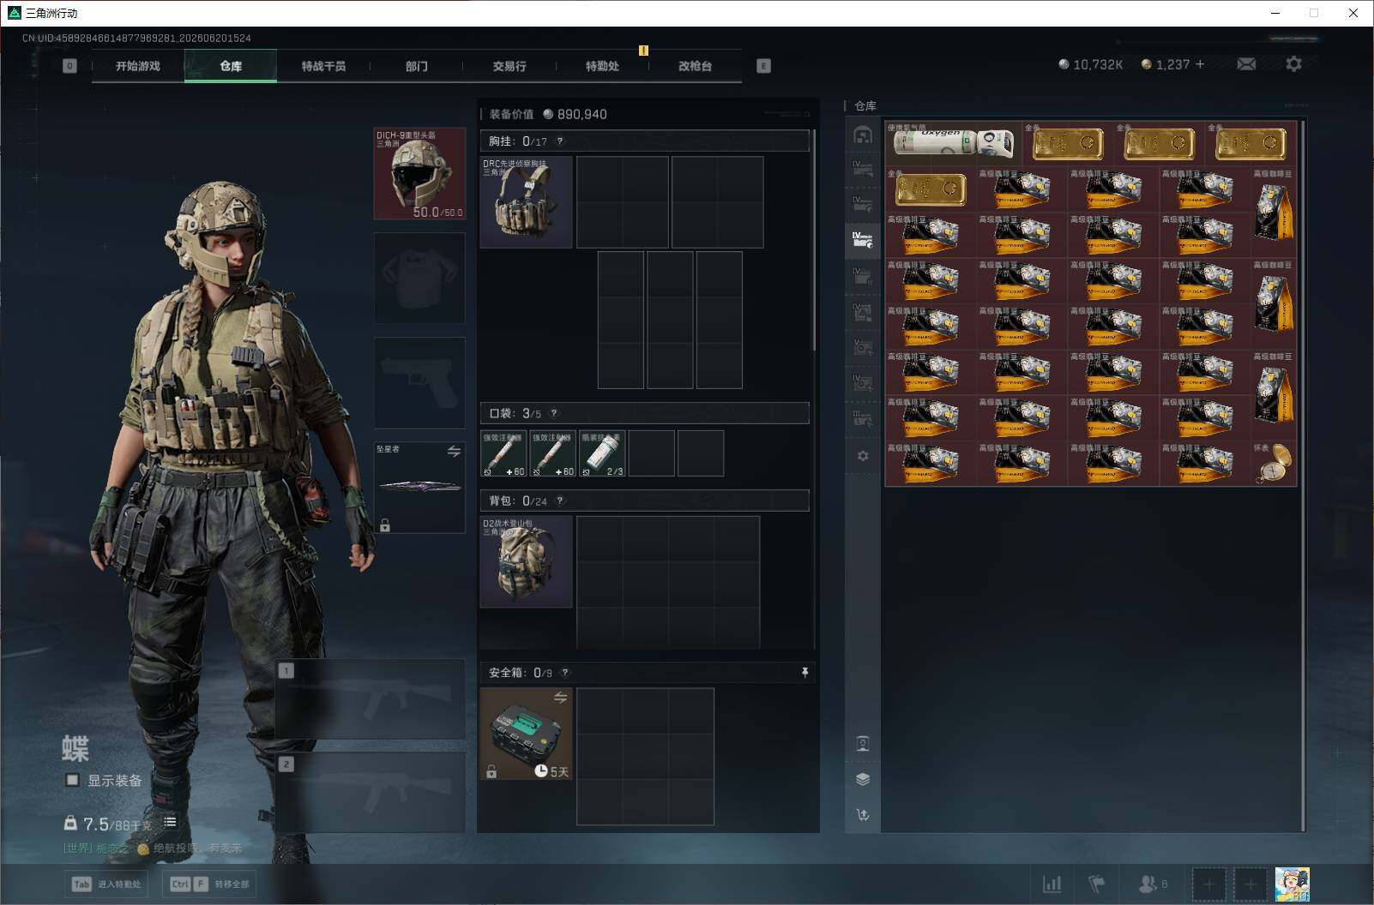Click help icon next to 胸挂
The image size is (1374, 905).
click(x=560, y=141)
